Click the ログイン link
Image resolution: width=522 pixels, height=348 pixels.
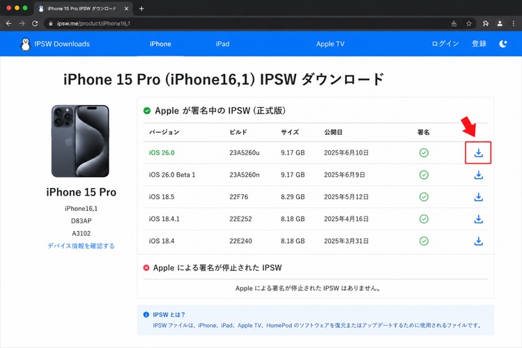445,44
